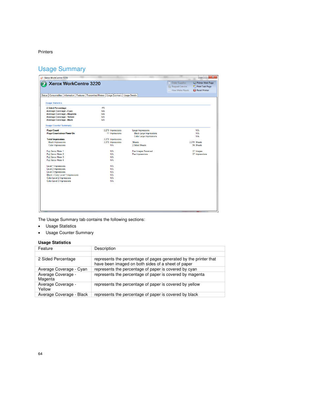Open the Transmitted Meters tab
Screen dimensions: 313x406
95,95
